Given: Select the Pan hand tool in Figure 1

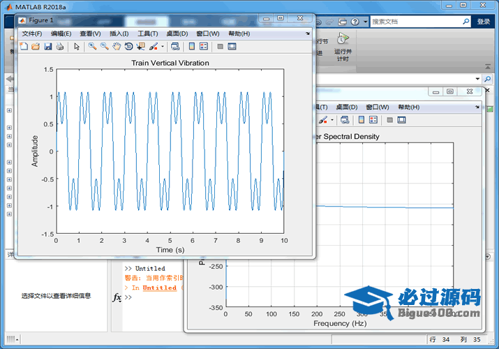Looking at the screenshot, I should (x=117, y=47).
